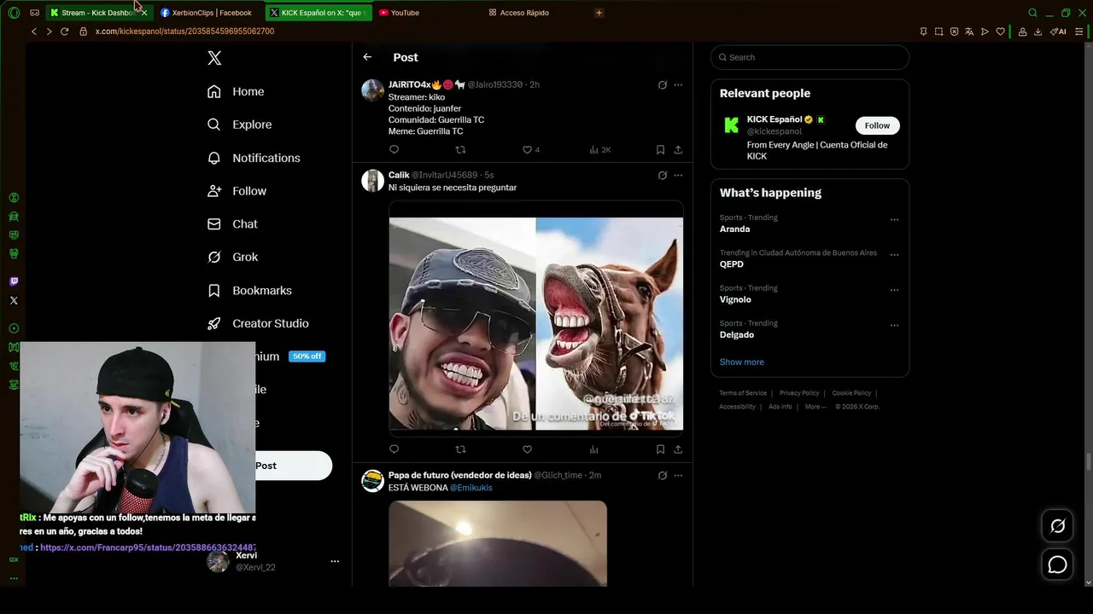Screen dimensions: 1093x614
Task: Open Grok explain on Papa de futuro's post
Action: (x=662, y=475)
